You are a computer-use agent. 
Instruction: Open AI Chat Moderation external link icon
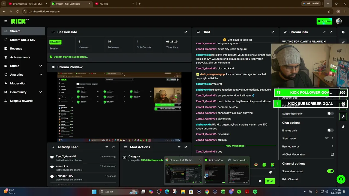pyautogui.click(x=332, y=154)
